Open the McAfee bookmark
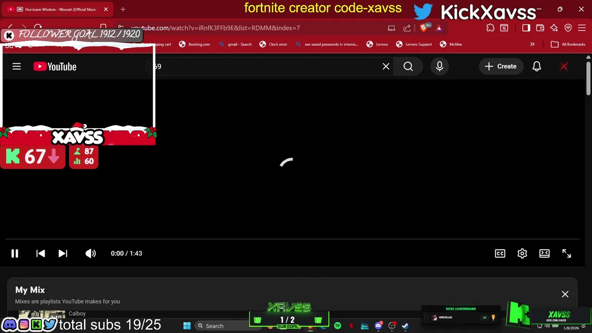Image resolution: width=592 pixels, height=333 pixels. tap(451, 44)
